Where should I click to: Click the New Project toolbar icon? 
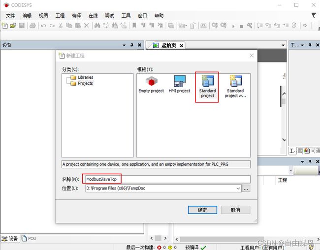point(4,26)
